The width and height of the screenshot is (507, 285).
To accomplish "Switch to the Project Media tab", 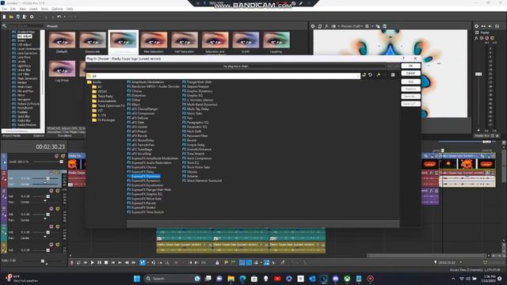I will (x=12, y=135).
